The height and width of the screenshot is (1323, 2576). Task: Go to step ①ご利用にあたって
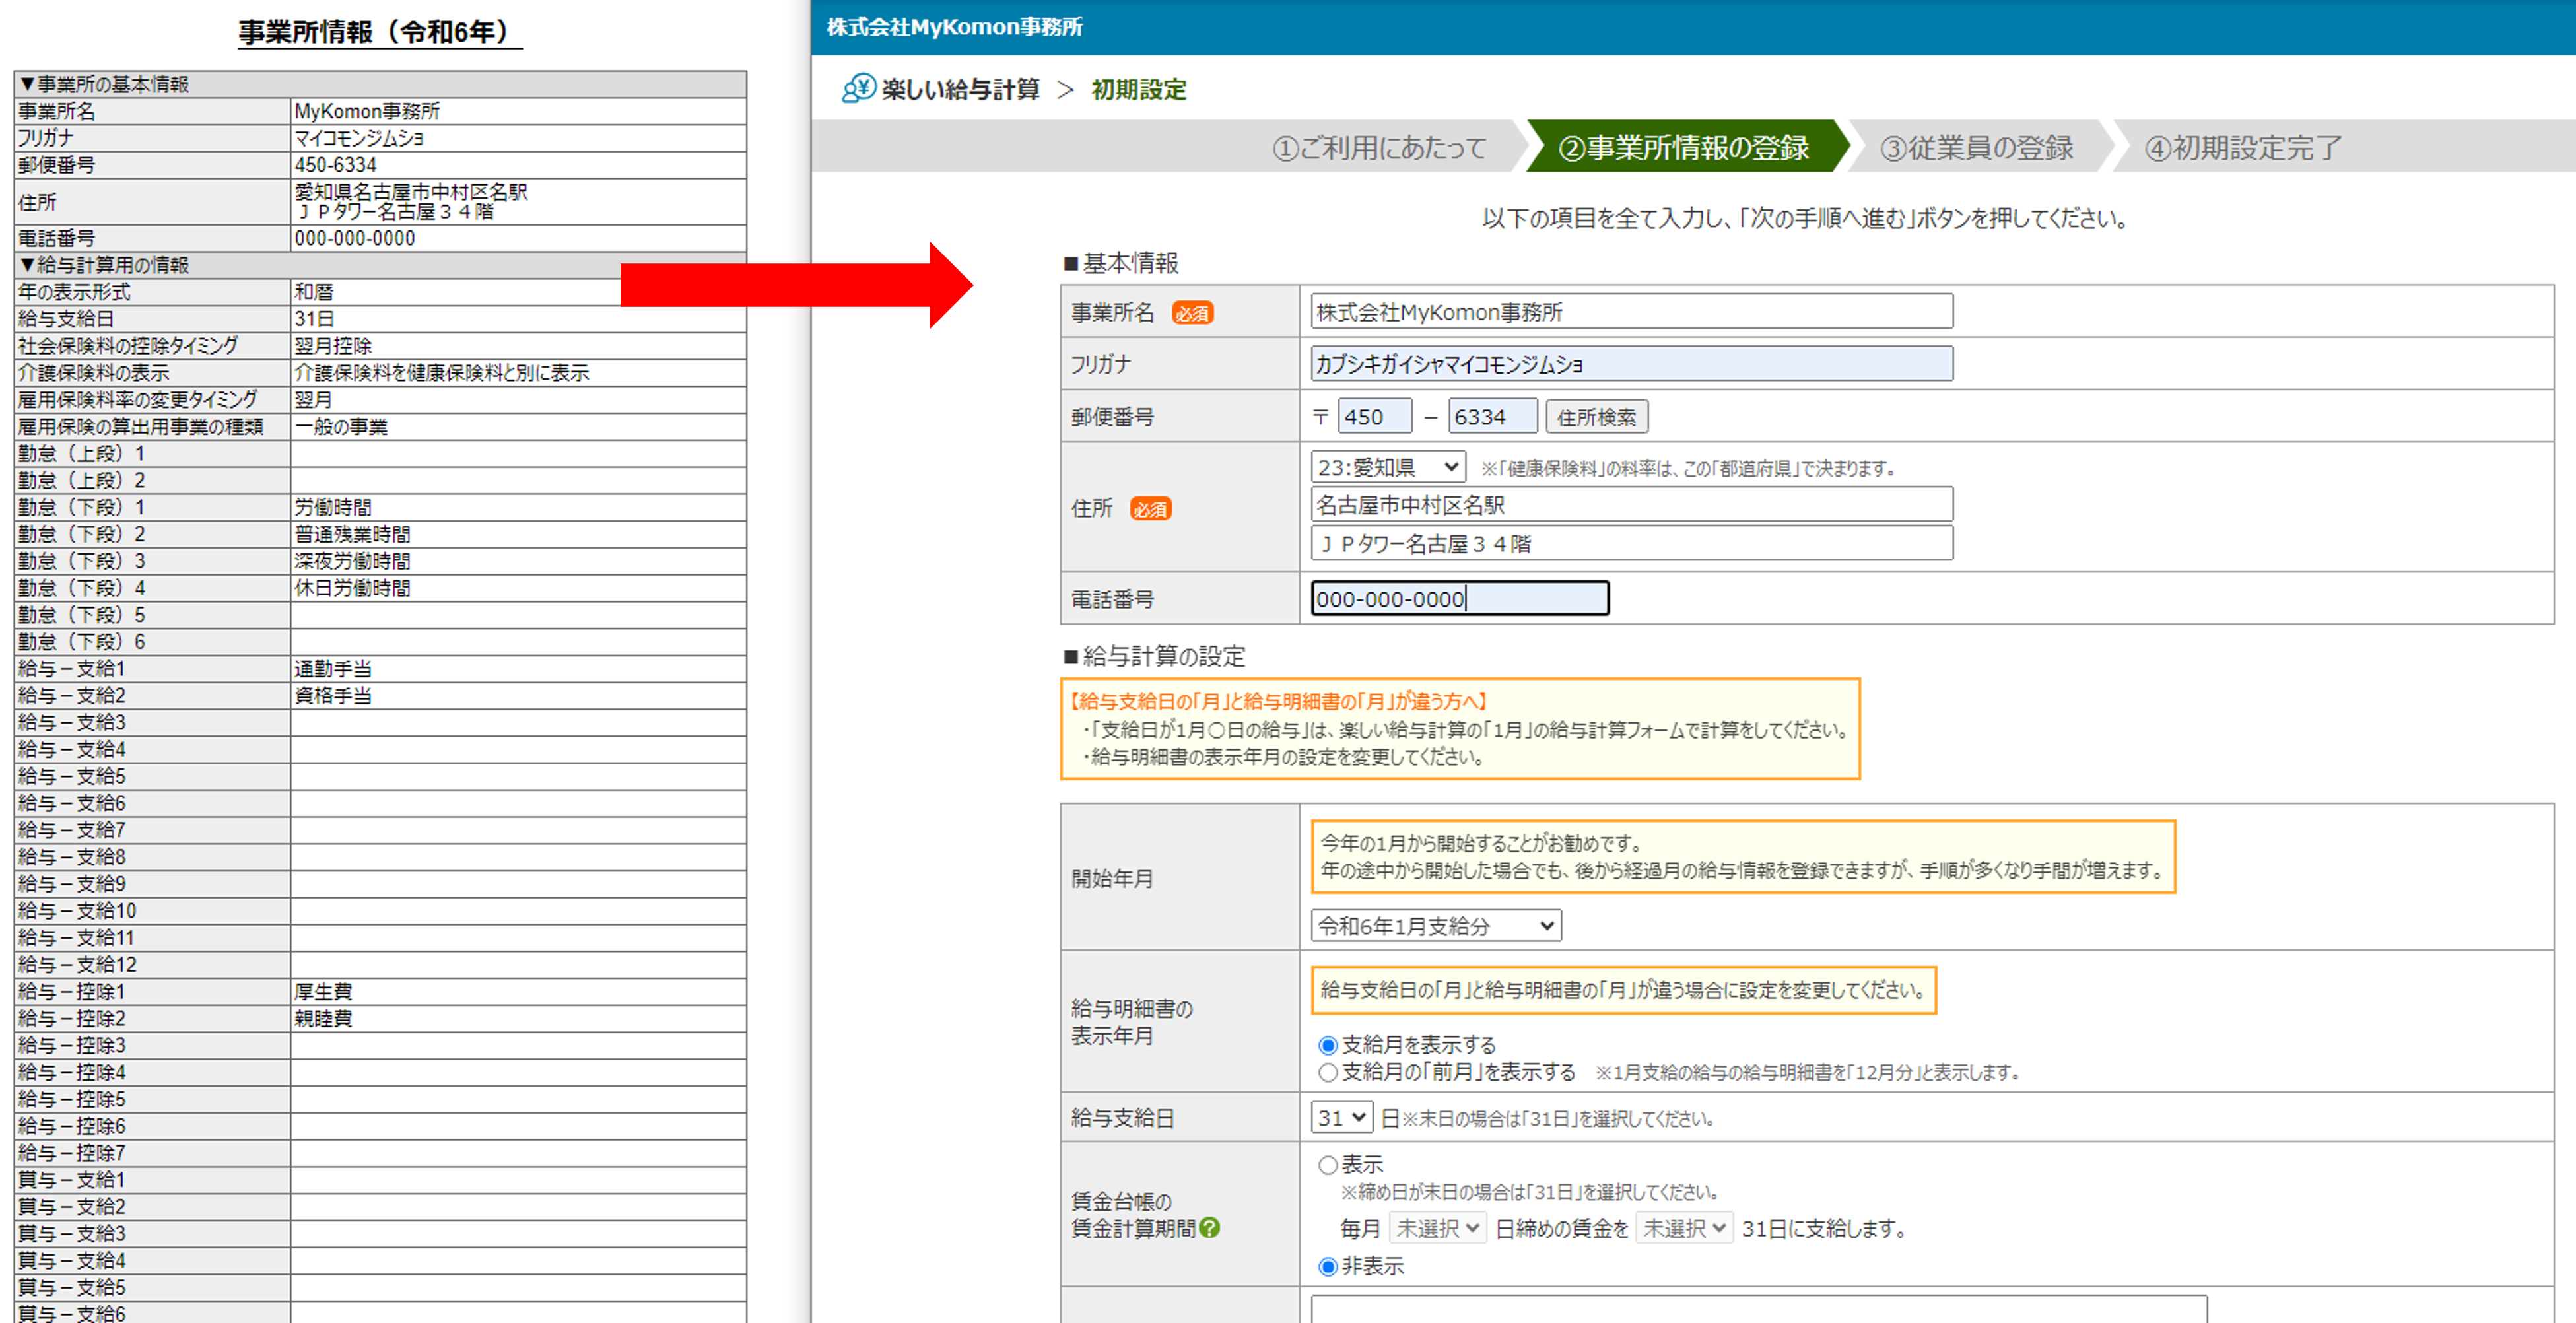[1379, 148]
